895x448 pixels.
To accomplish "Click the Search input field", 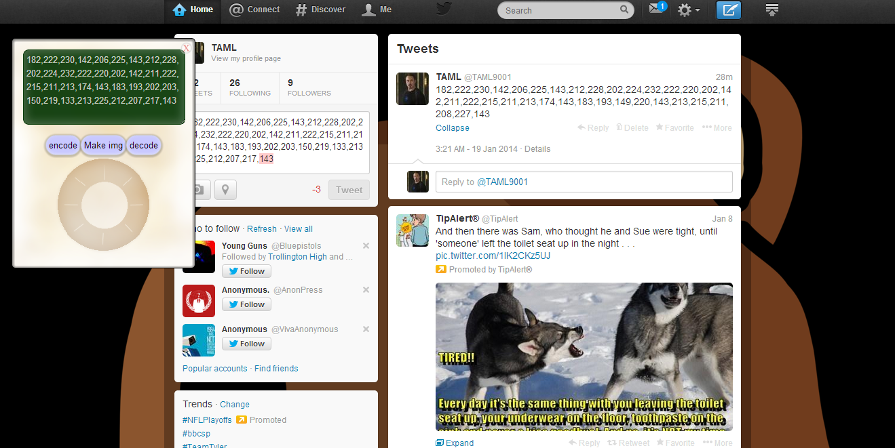I will (566, 10).
